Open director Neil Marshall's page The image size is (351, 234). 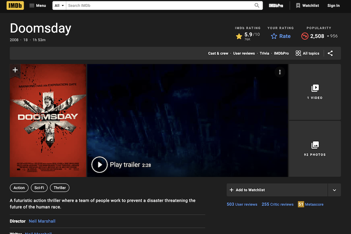point(42,221)
